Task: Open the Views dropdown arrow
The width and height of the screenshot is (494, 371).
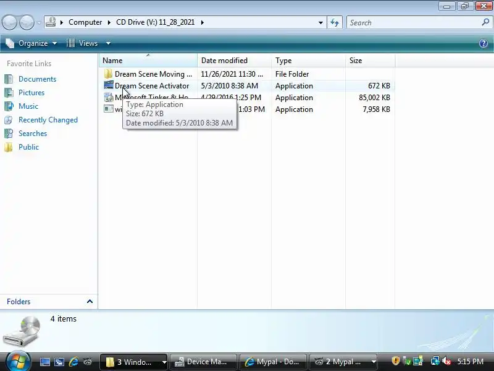Action: point(109,43)
